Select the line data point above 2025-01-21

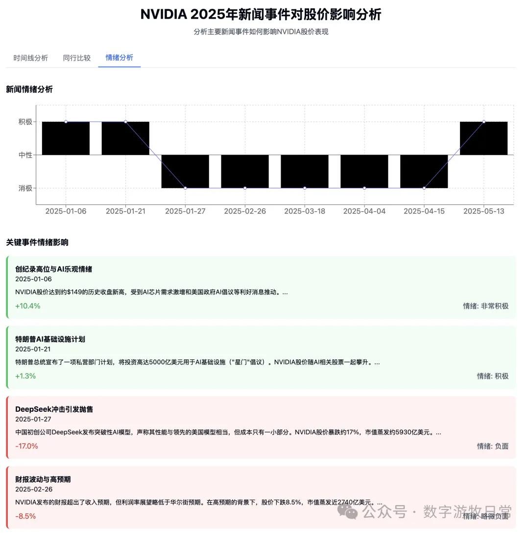tap(125, 122)
